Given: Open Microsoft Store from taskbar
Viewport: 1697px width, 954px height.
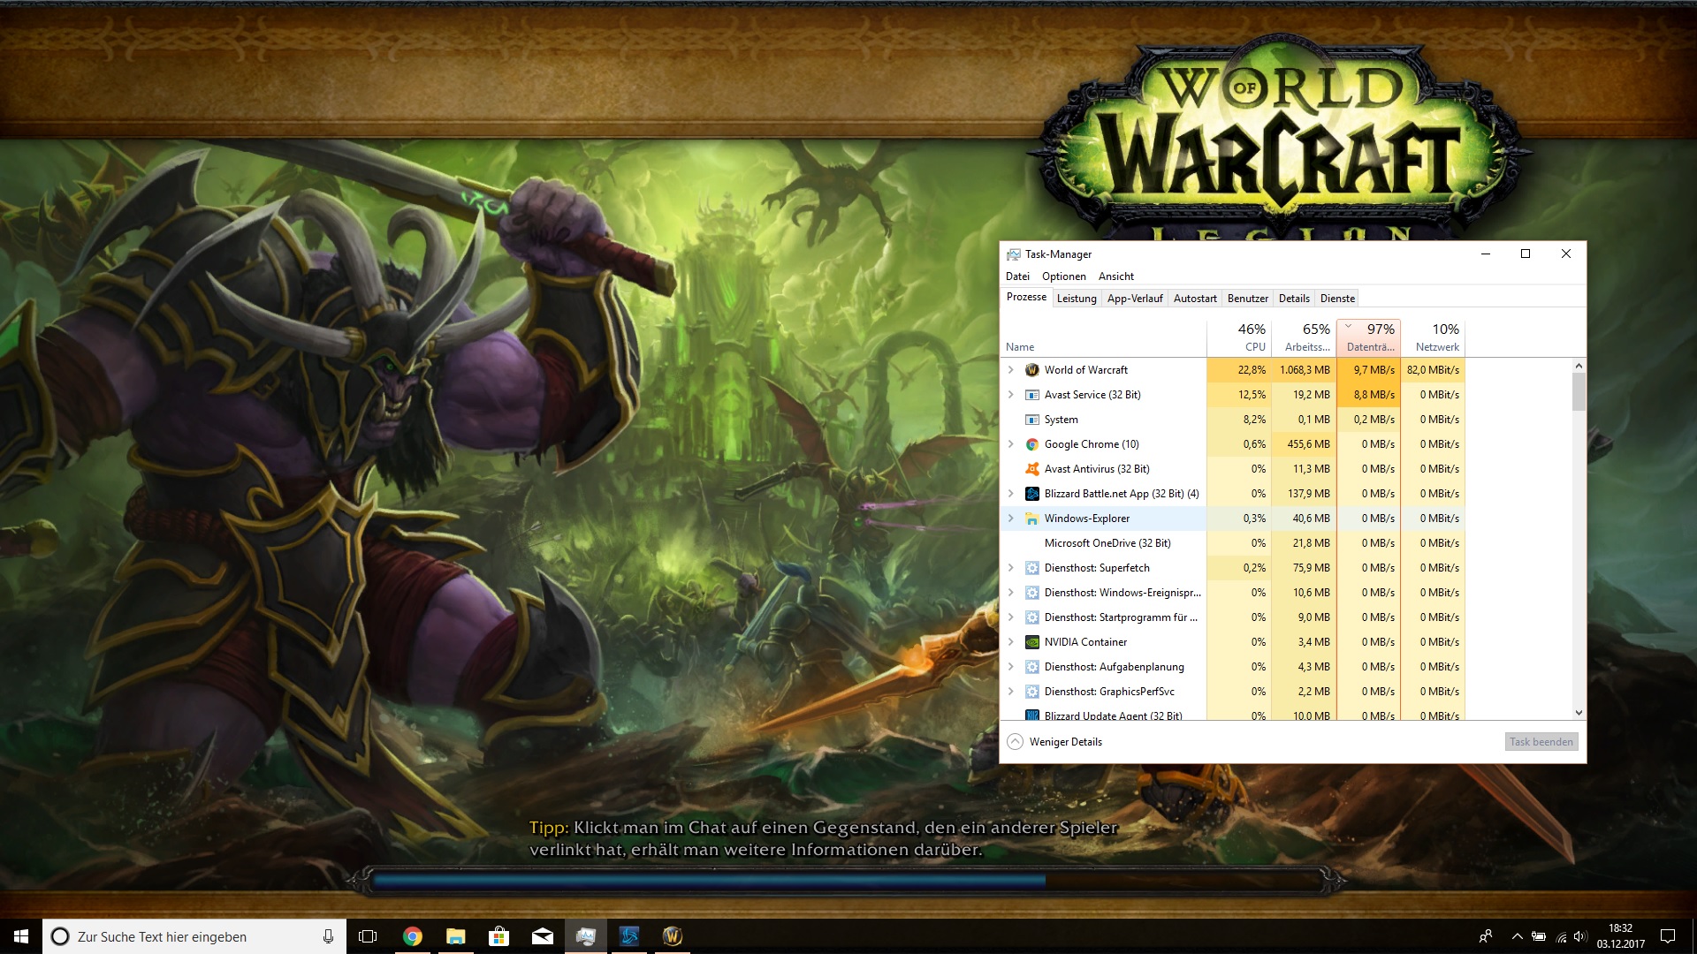Looking at the screenshot, I should tap(498, 936).
